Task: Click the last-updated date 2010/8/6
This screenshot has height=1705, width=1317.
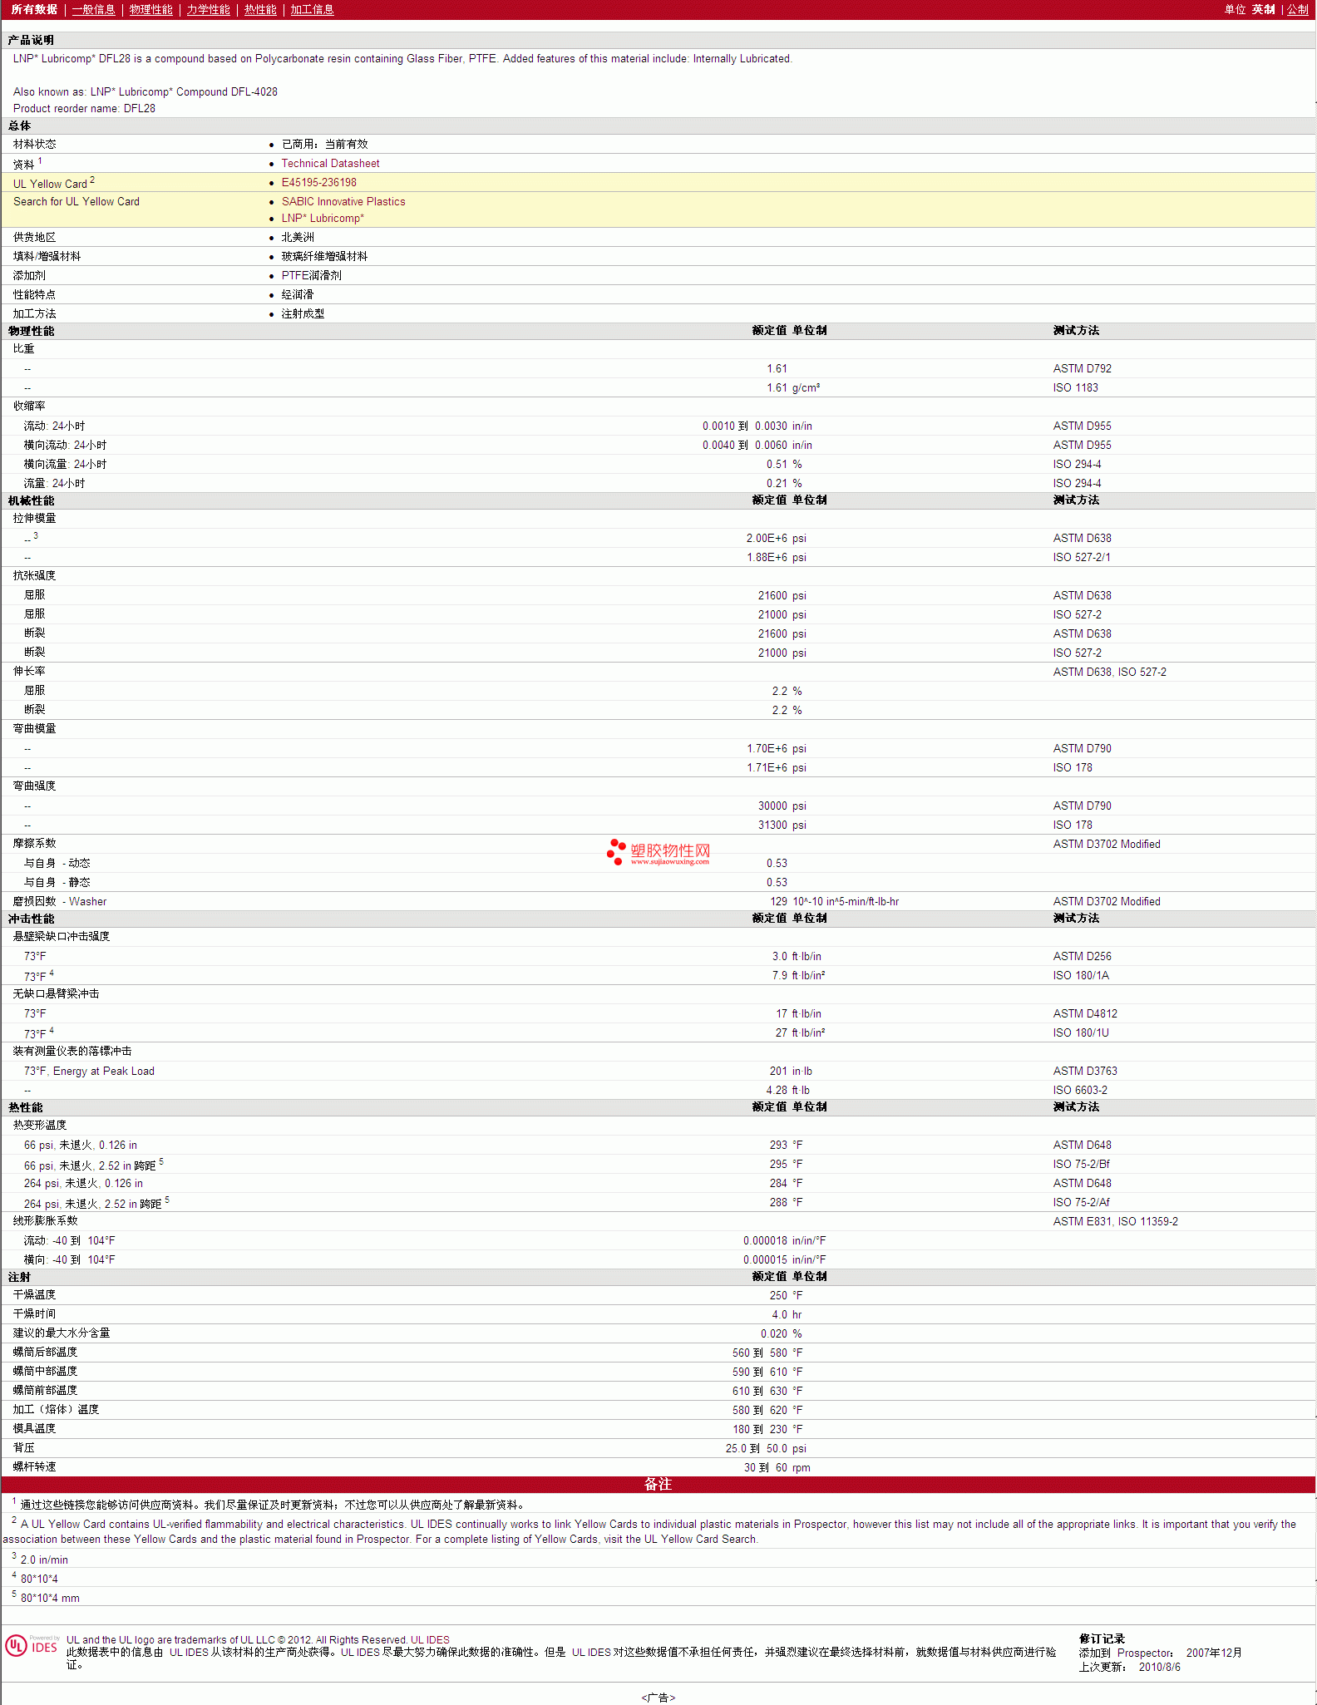Action: [x=1159, y=1668]
